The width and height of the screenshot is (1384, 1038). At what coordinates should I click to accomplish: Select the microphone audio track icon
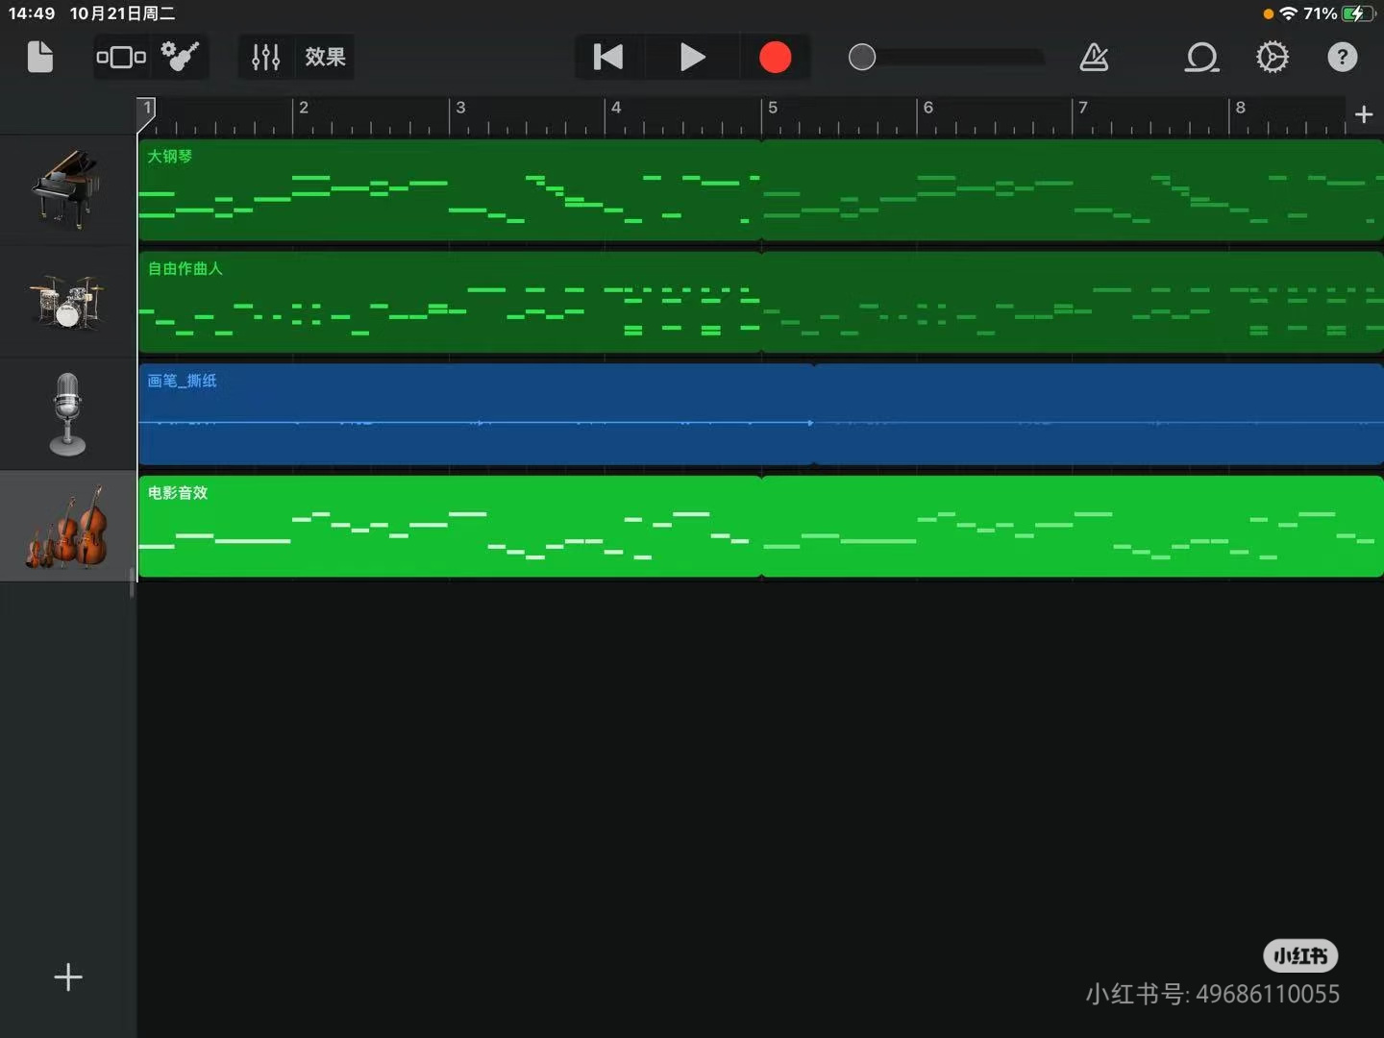(x=67, y=414)
